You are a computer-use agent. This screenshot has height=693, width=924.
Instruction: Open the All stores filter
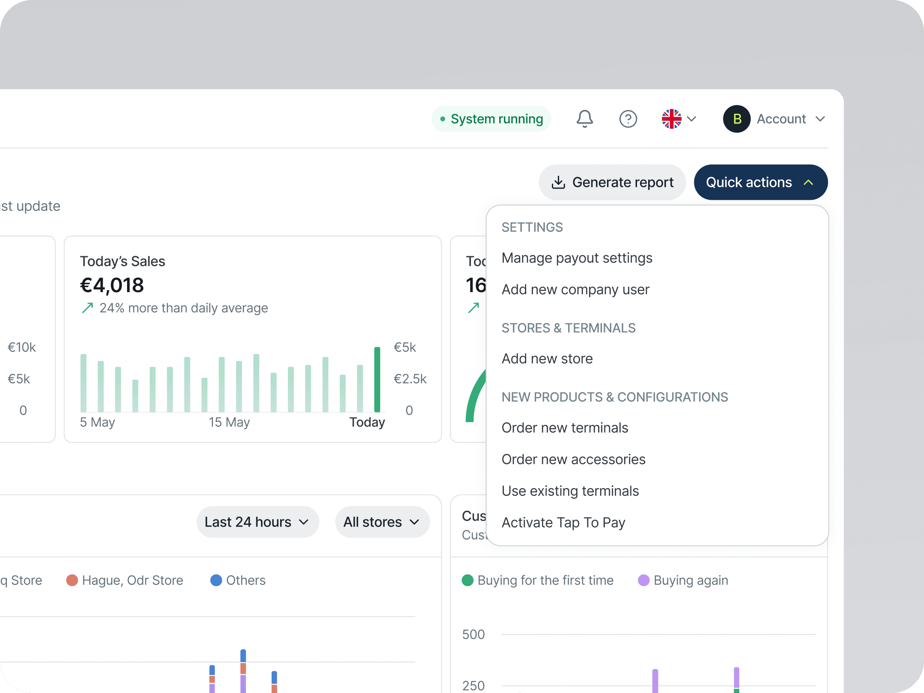pyautogui.click(x=382, y=522)
